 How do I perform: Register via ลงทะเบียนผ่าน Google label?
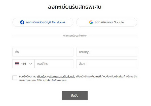tap(109, 22)
